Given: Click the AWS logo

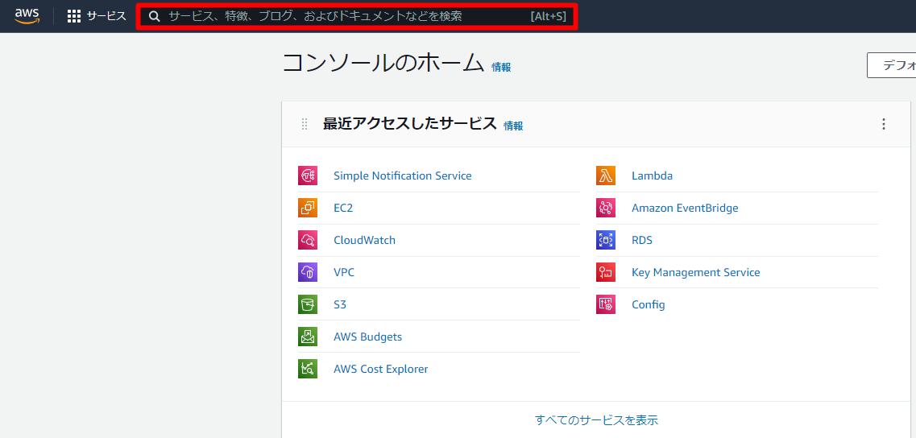Looking at the screenshot, I should point(27,16).
